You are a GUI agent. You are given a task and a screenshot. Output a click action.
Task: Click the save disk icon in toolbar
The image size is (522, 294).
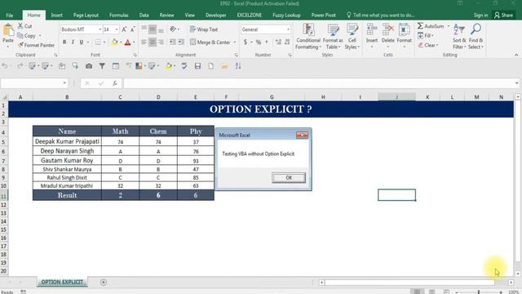click(x=197, y=66)
